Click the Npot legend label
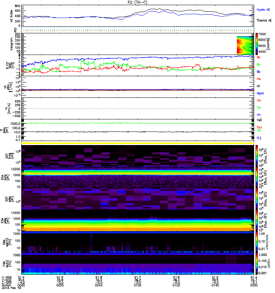 tap(261, 93)
